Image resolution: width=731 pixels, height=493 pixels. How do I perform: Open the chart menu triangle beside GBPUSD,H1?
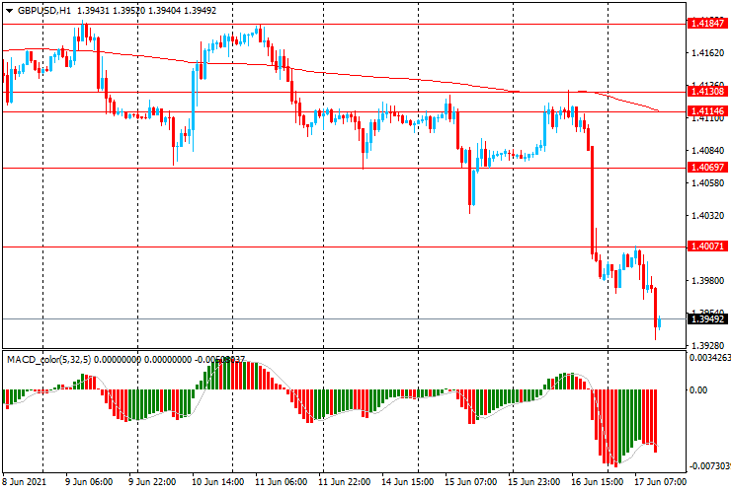pos(9,11)
